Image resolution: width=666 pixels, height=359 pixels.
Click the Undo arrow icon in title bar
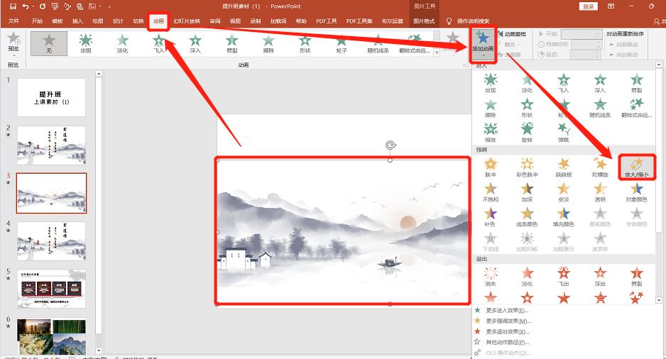(x=26, y=6)
